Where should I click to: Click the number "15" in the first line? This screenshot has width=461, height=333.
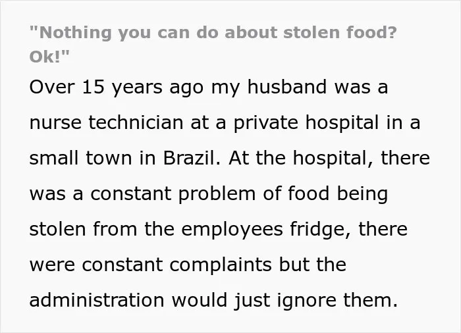tap(93, 87)
